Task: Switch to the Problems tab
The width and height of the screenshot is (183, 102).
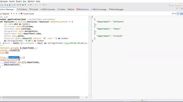Action: pos(22,9)
